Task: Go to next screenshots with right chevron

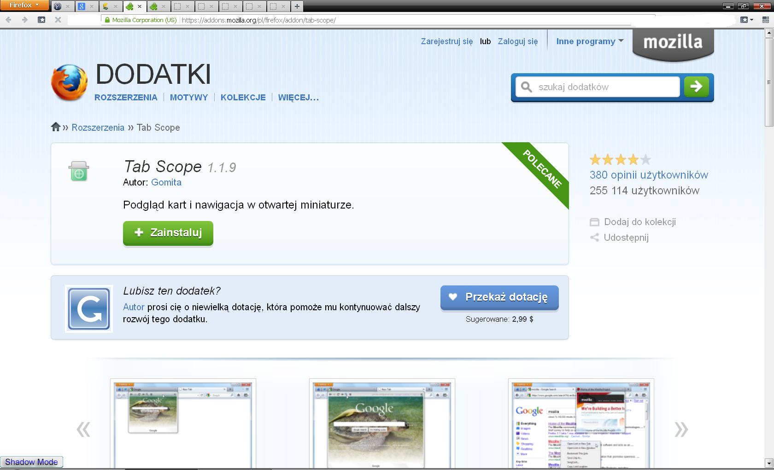Action: coord(681,429)
